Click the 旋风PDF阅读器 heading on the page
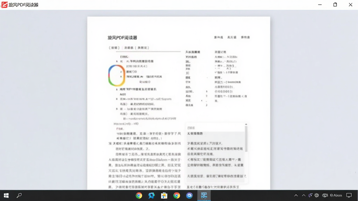Screen dimensions: 358x201 tap(122, 38)
